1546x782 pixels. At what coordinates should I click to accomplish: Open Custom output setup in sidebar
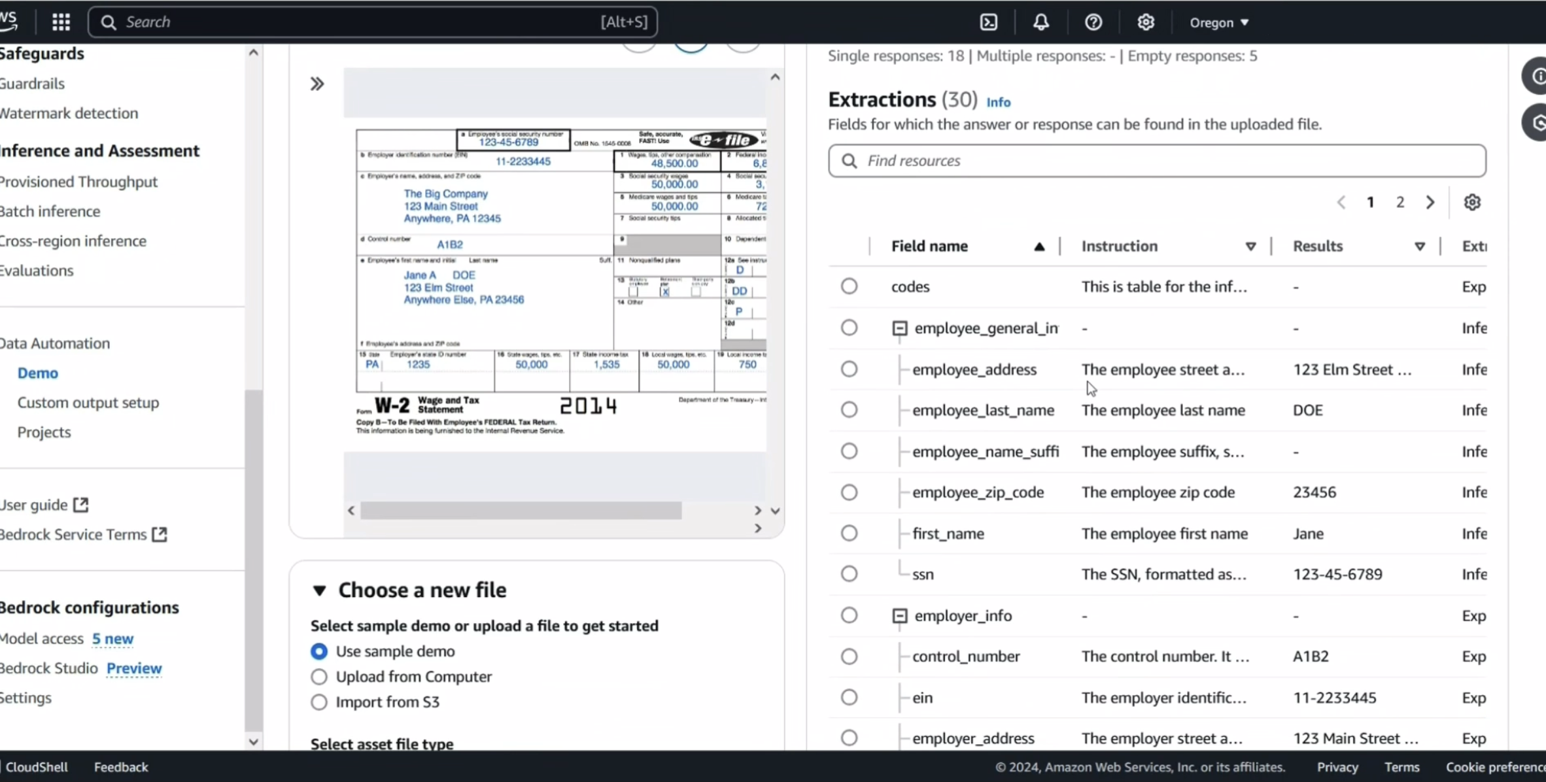(88, 403)
